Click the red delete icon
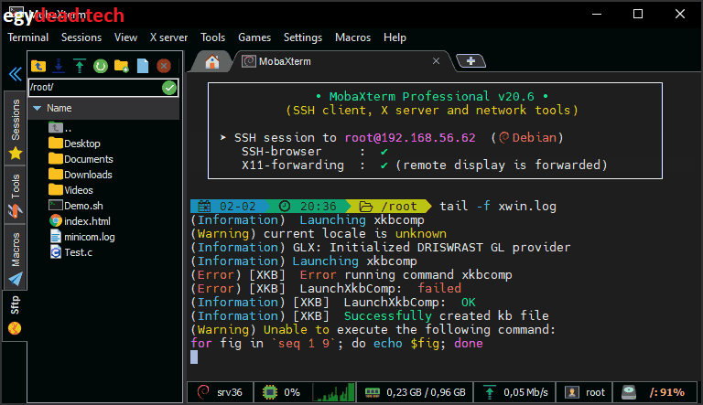 point(164,66)
